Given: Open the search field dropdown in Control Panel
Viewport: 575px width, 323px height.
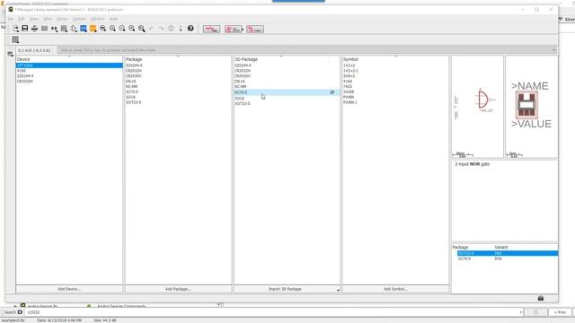Looking at the screenshot, I should tap(521, 312).
